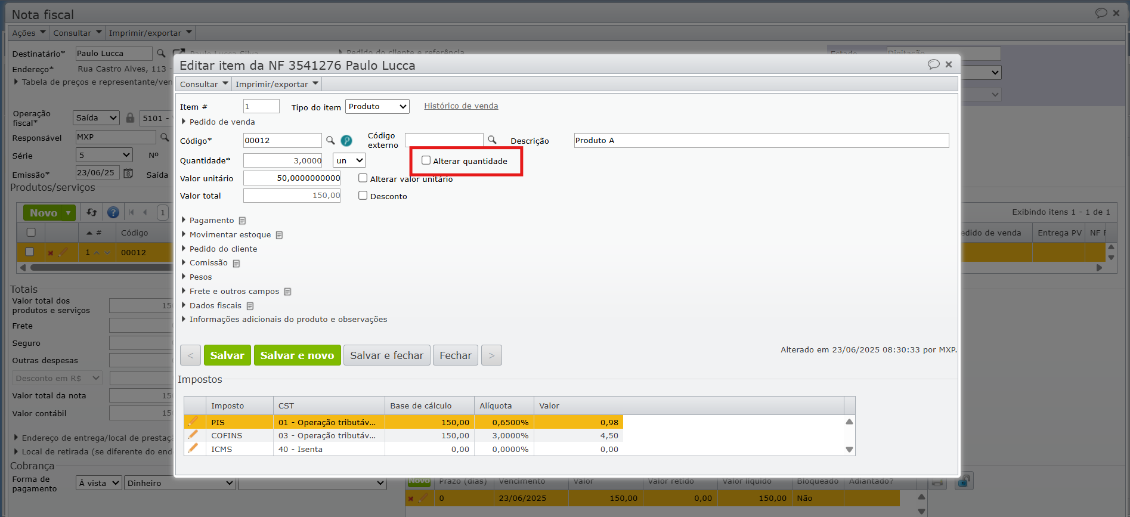Click the note icon next to Movimentar estoque
This screenshot has height=517, width=1130.
point(279,235)
